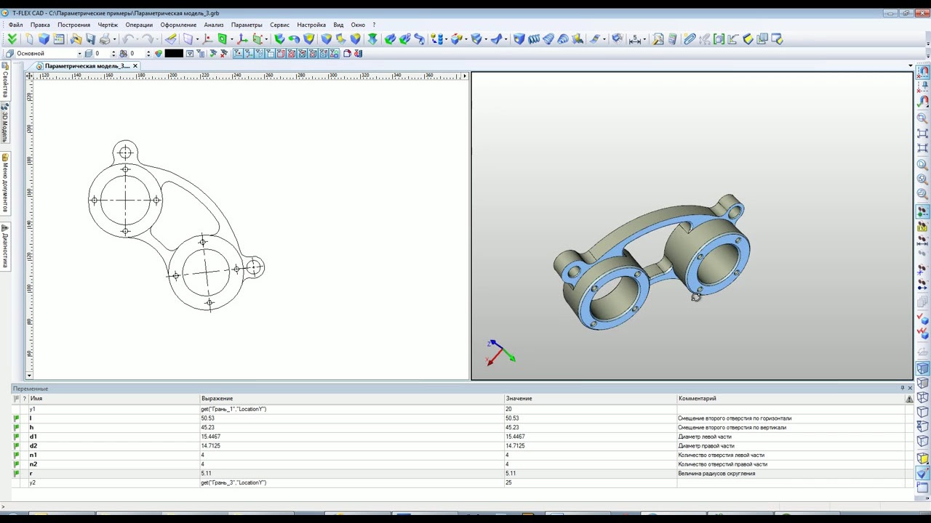Open the line type dropdown next to black swatch
The image size is (931, 523).
[190, 53]
